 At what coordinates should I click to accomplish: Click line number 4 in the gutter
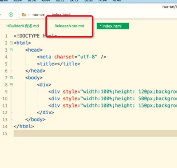click(x=6, y=57)
